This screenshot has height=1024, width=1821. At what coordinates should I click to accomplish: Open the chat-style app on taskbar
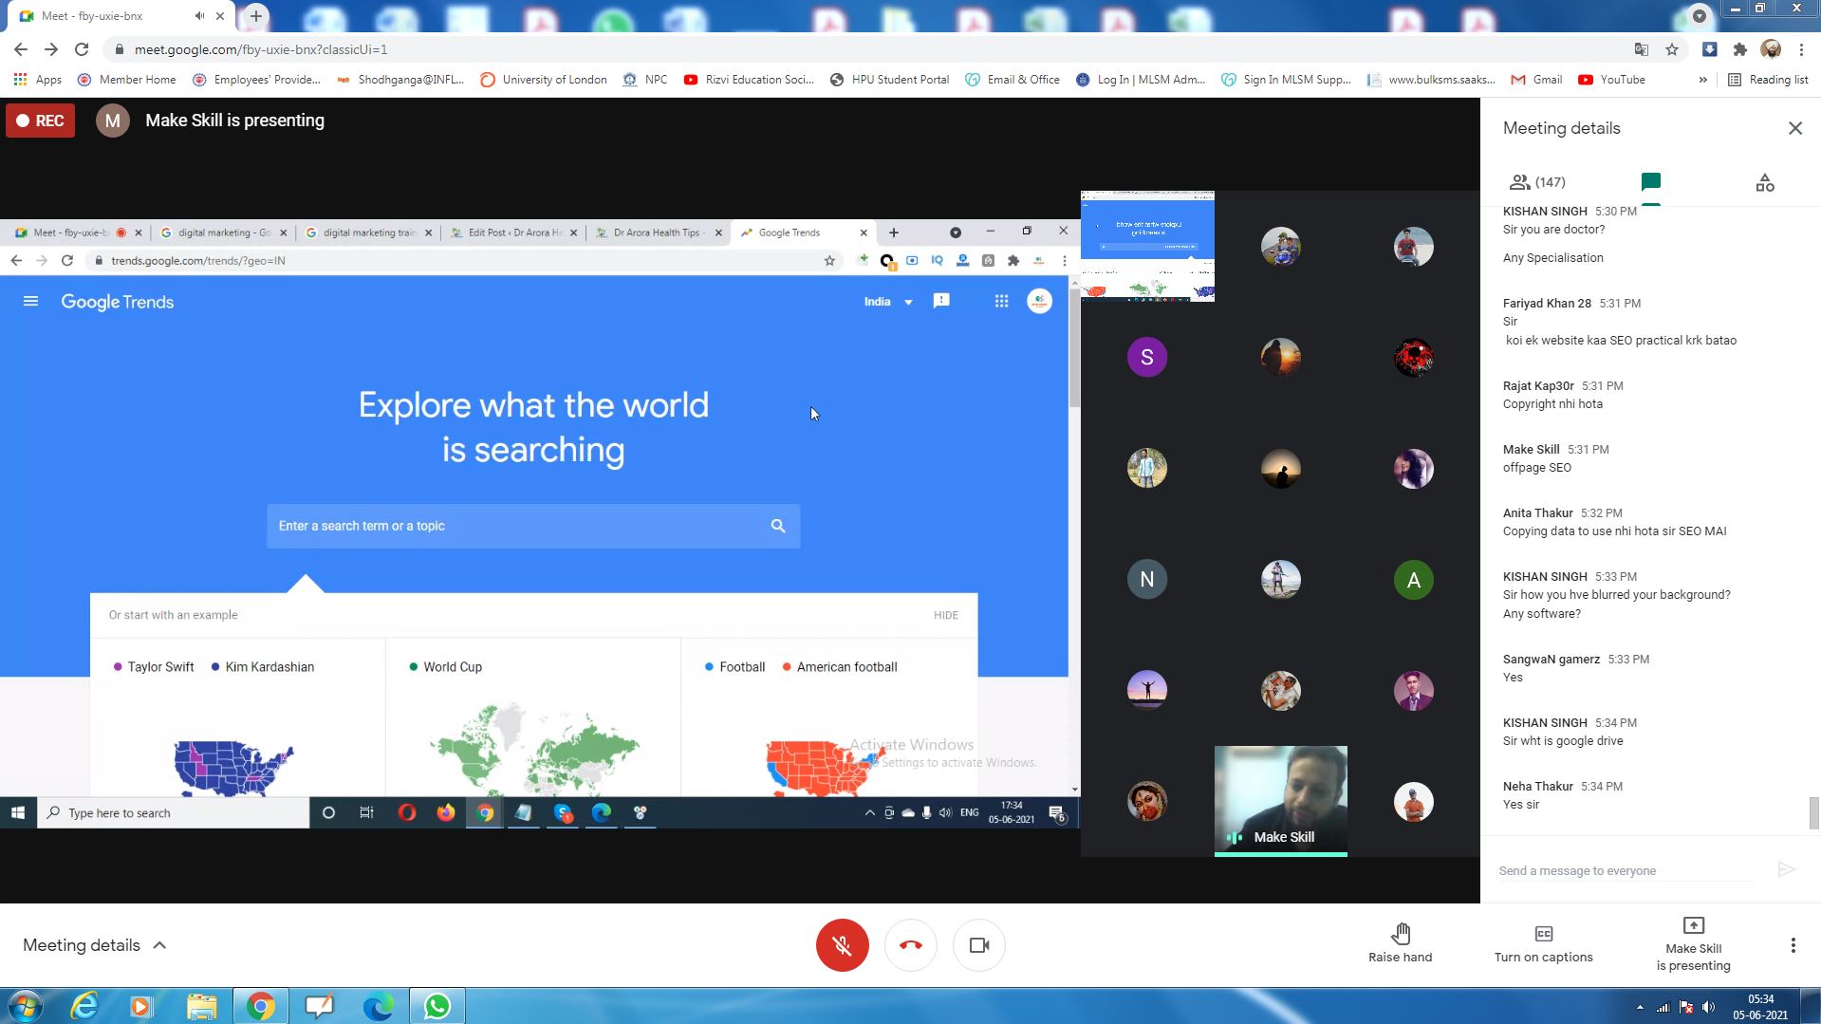319,1006
